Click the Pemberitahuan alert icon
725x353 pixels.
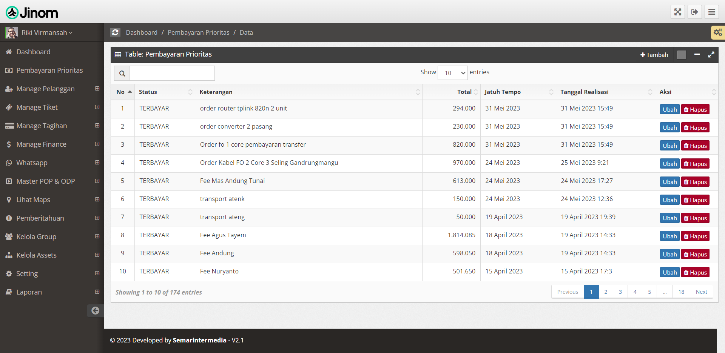coord(9,218)
